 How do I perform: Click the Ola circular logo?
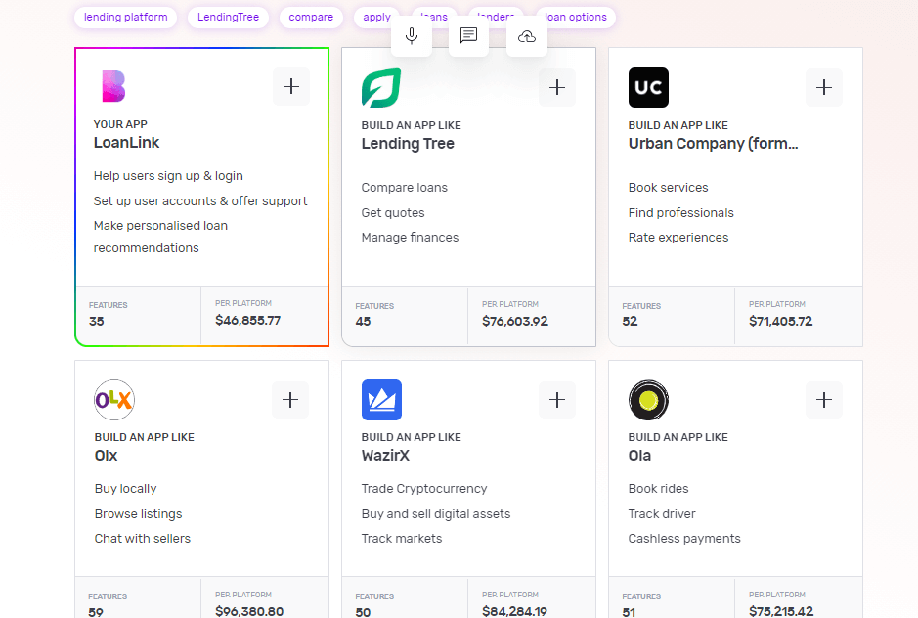[x=648, y=400]
